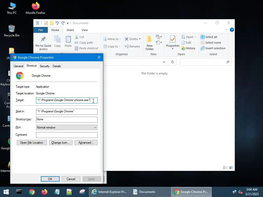
Task: Expand the Copy to dropdown
Action: [x=119, y=46]
